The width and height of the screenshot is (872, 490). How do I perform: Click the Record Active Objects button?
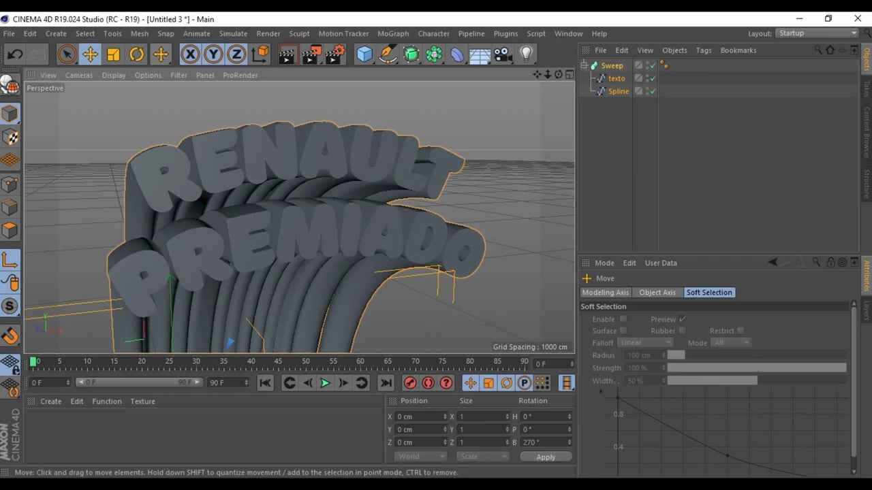[x=410, y=383]
